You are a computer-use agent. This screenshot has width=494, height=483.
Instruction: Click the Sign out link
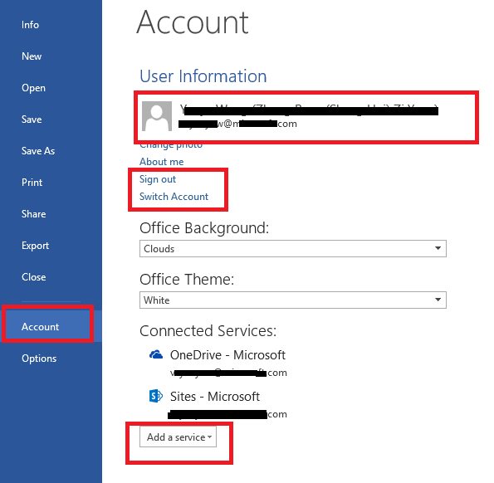pyautogui.click(x=158, y=179)
